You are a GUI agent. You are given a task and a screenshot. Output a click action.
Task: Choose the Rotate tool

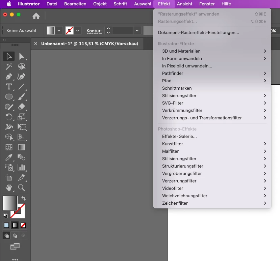pyautogui.click(x=9, y=117)
